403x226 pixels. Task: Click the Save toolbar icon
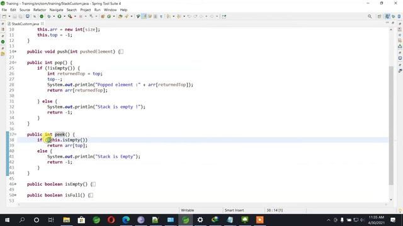click(14, 16)
